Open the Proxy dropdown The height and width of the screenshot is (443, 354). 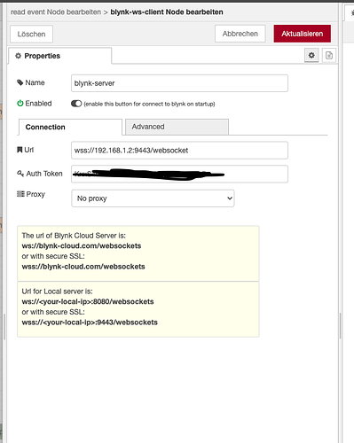153,198
